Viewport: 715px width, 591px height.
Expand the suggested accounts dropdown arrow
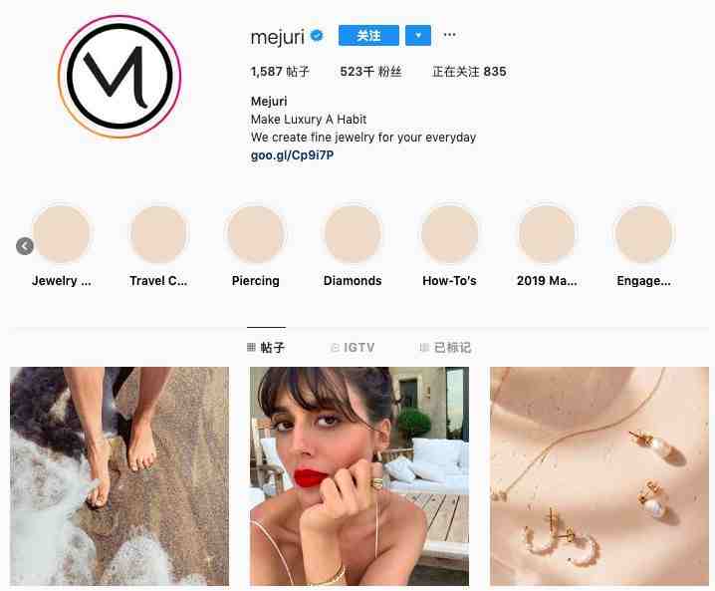[418, 36]
